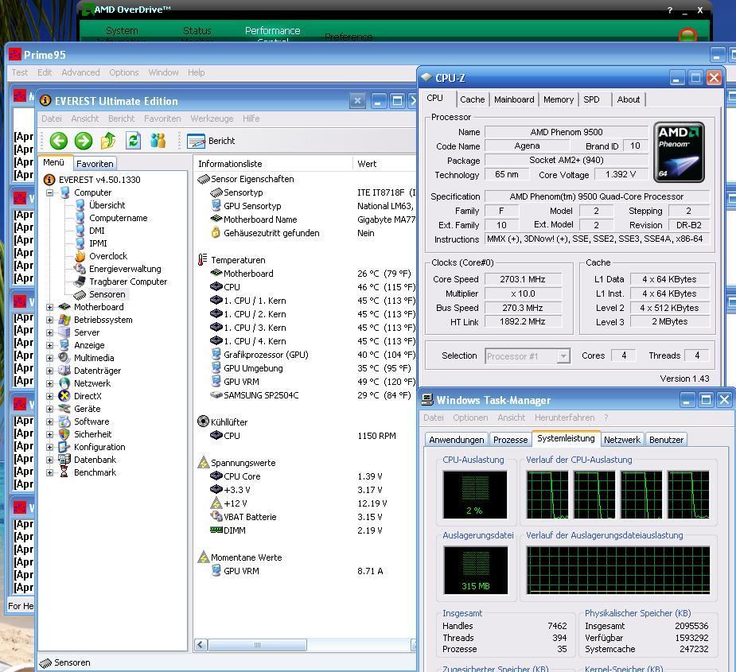Collapse the Computer tree node
Screen dimensions: 736x672
(49, 192)
